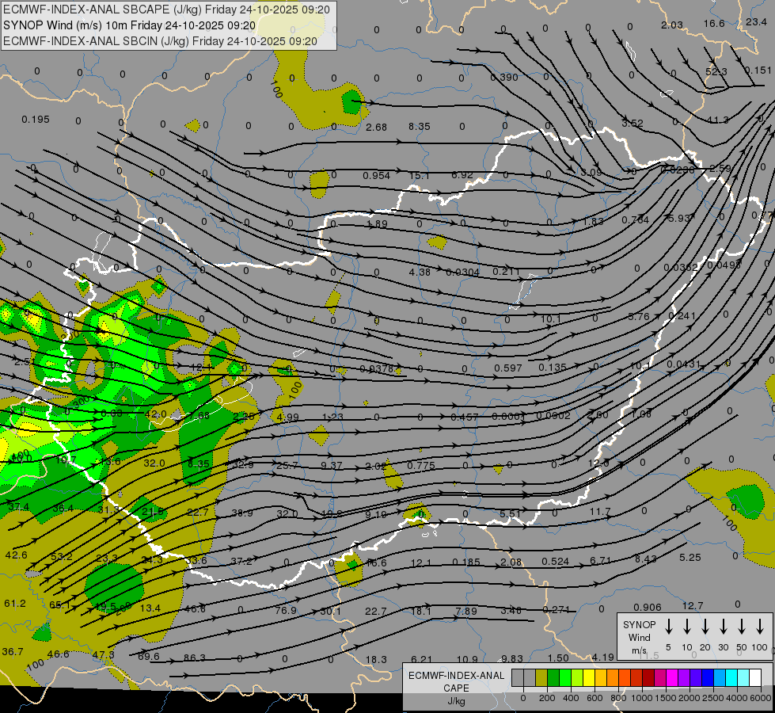Screen dimensions: 775x713
Task: Select the bright green swatch in the CAPE legend
Action: [565, 677]
